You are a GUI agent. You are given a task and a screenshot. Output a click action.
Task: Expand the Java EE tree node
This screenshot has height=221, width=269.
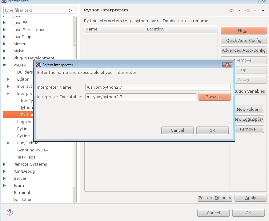(x=5, y=23)
